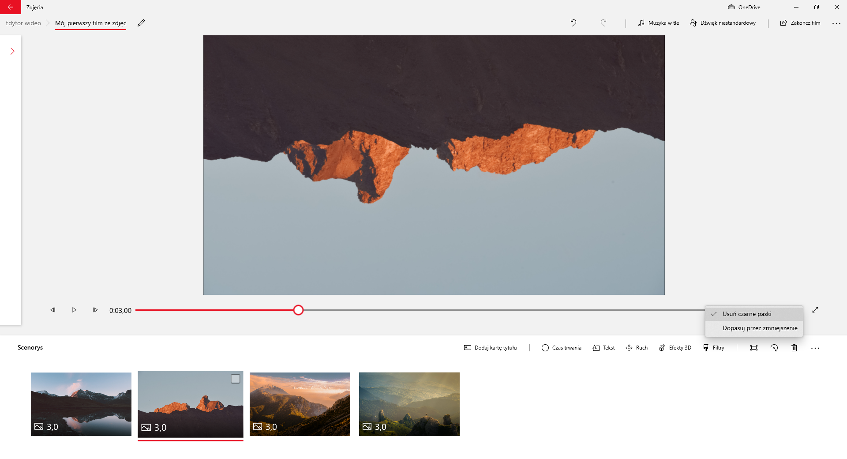Open fullscreen preview with expand arrows icon
The width and height of the screenshot is (847, 459).
pos(815,310)
